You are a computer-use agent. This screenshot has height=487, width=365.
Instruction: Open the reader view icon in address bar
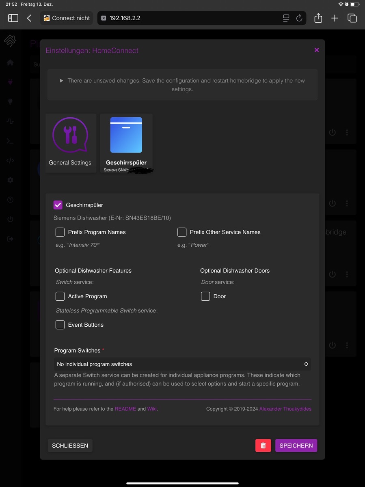coord(286,18)
